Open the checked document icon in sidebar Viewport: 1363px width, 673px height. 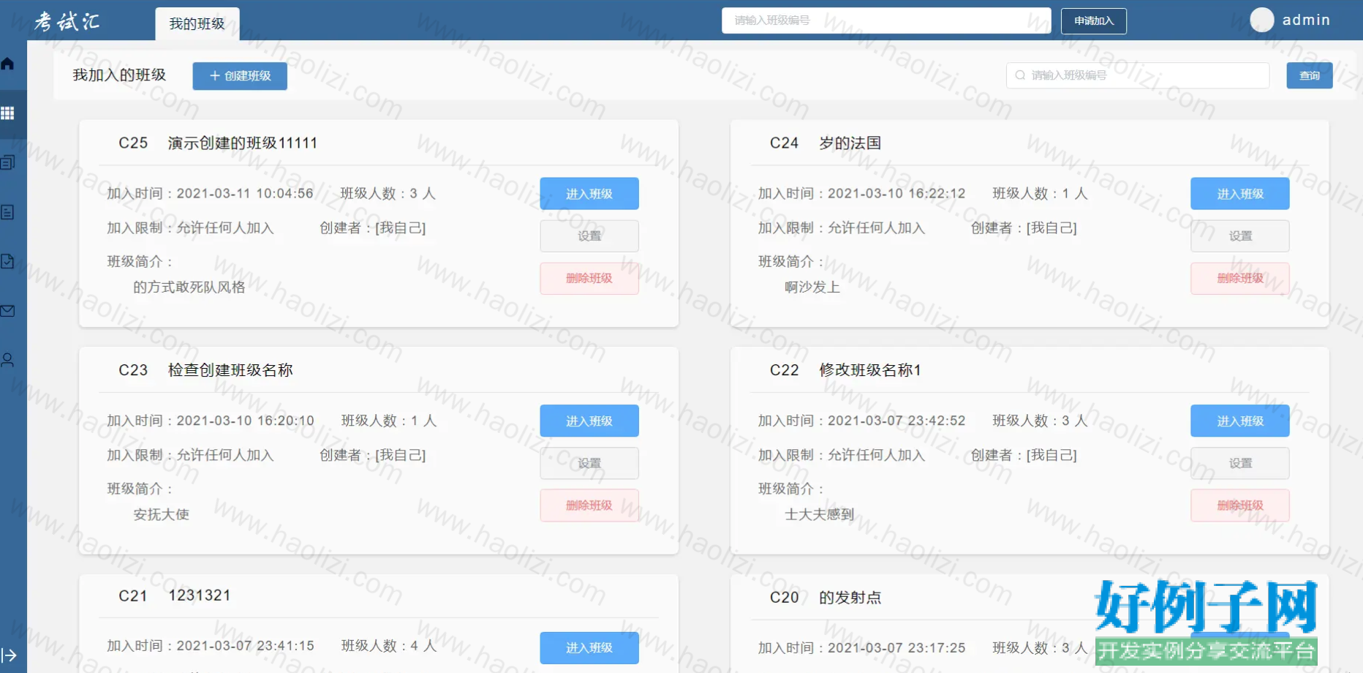pos(8,261)
